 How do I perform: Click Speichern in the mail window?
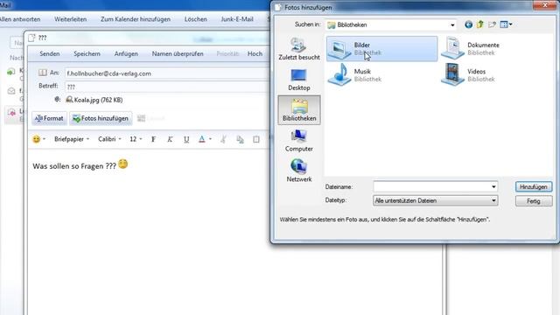tap(87, 53)
